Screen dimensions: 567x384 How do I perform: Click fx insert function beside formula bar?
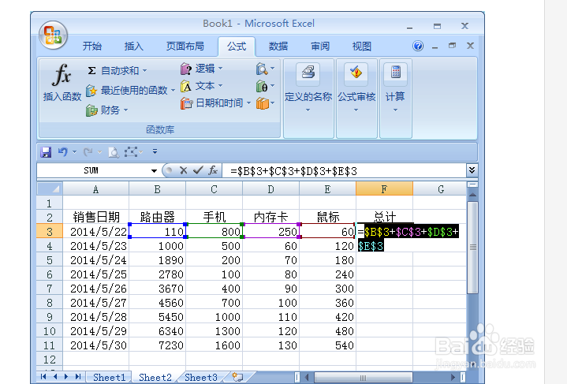tap(213, 170)
